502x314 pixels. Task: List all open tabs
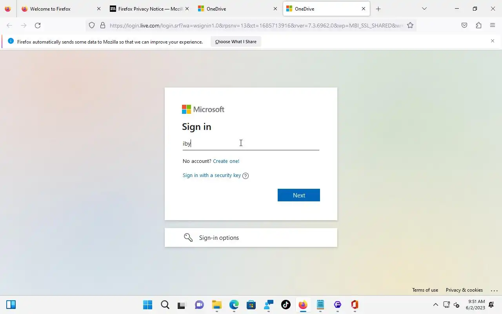click(x=424, y=9)
